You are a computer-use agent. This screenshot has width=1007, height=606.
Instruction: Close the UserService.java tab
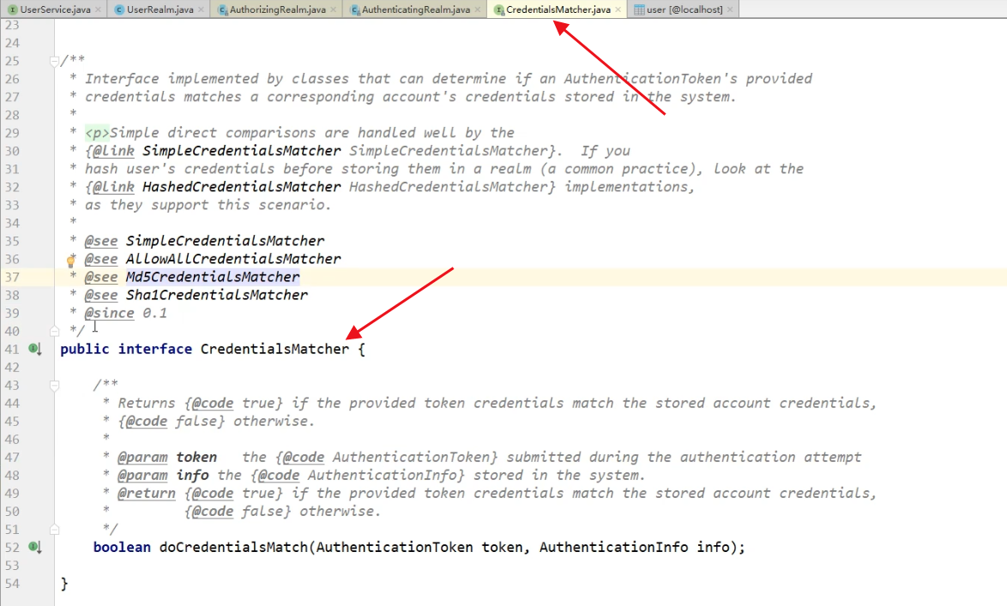[x=99, y=9]
